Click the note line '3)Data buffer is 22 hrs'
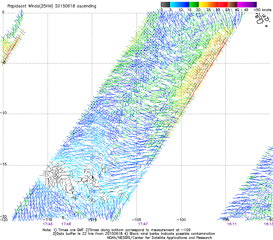 coord(134,234)
